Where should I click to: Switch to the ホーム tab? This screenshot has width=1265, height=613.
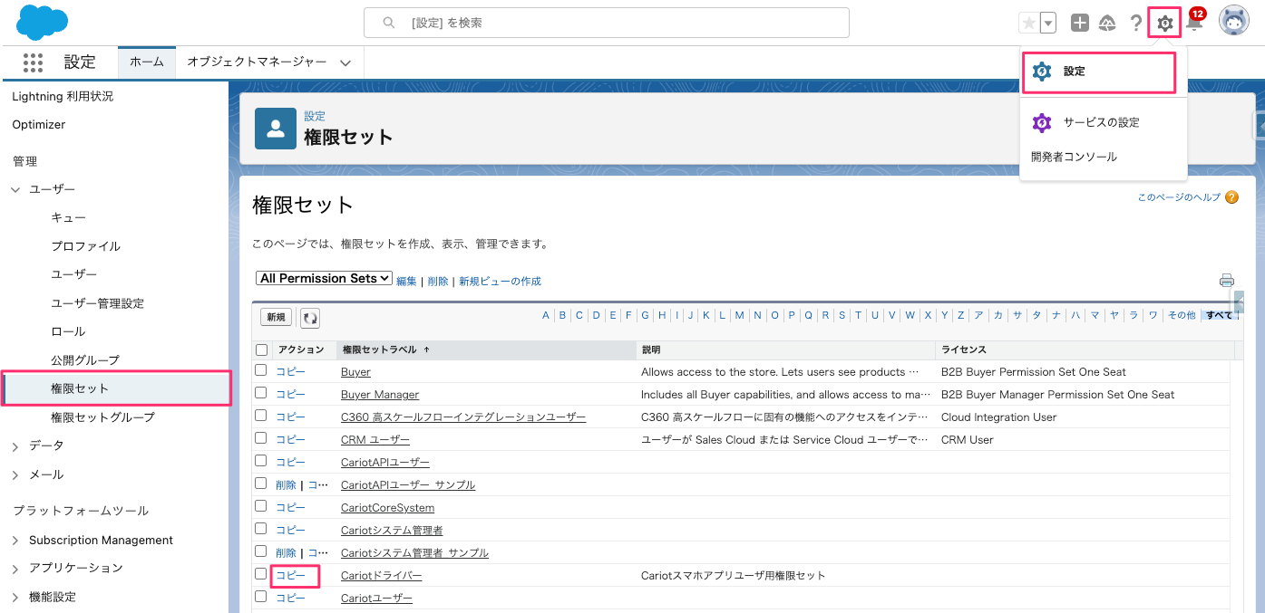(147, 62)
